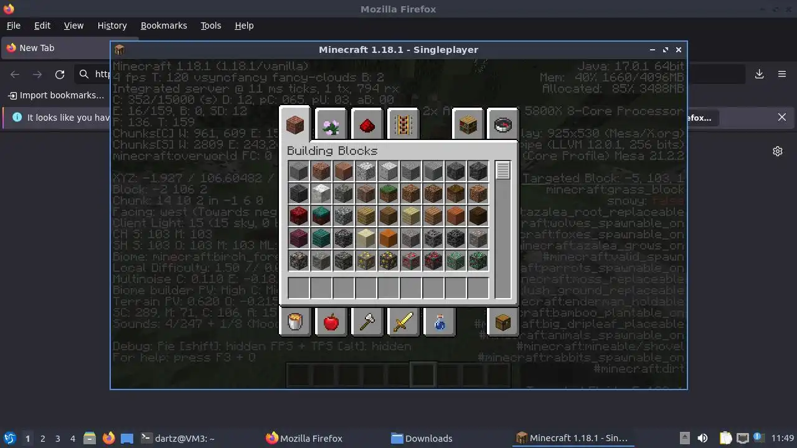Pick the orange acacia planks block
This screenshot has height=448, width=797.
tap(456, 216)
